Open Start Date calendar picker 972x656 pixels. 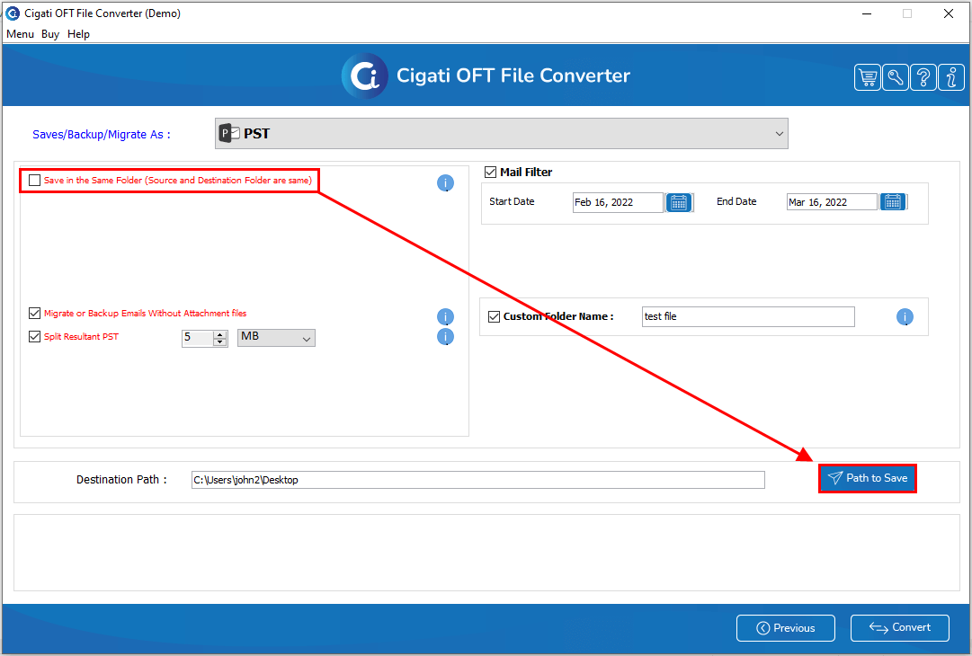click(679, 202)
